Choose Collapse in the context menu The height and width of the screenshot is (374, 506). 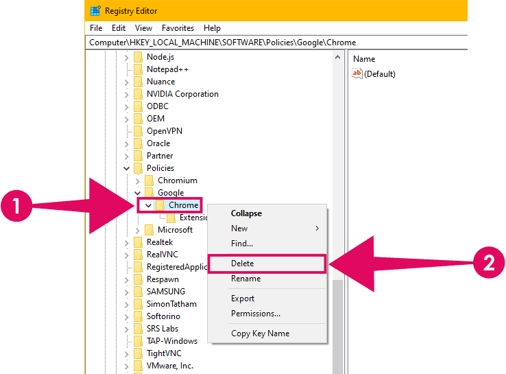(267, 213)
